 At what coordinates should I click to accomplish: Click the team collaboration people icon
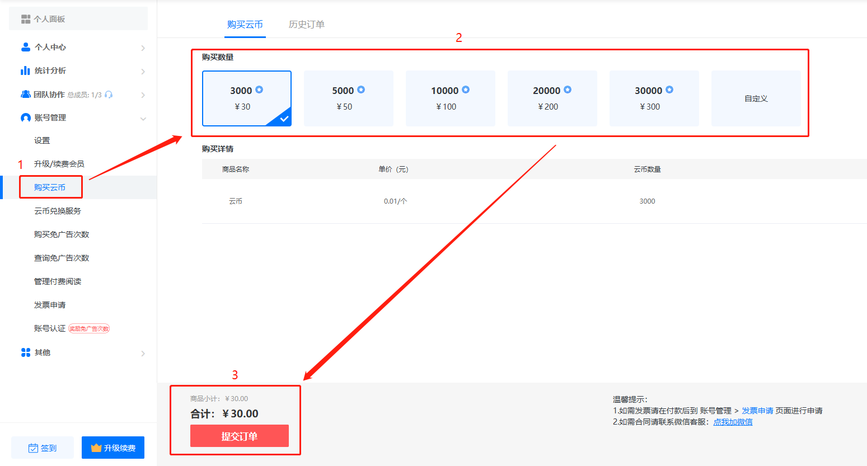(25, 95)
